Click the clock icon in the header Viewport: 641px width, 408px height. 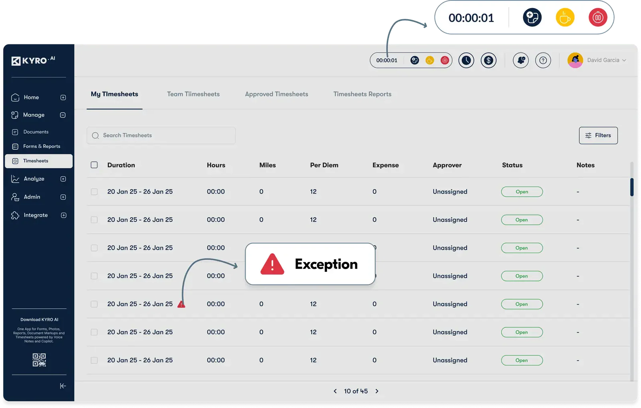466,61
